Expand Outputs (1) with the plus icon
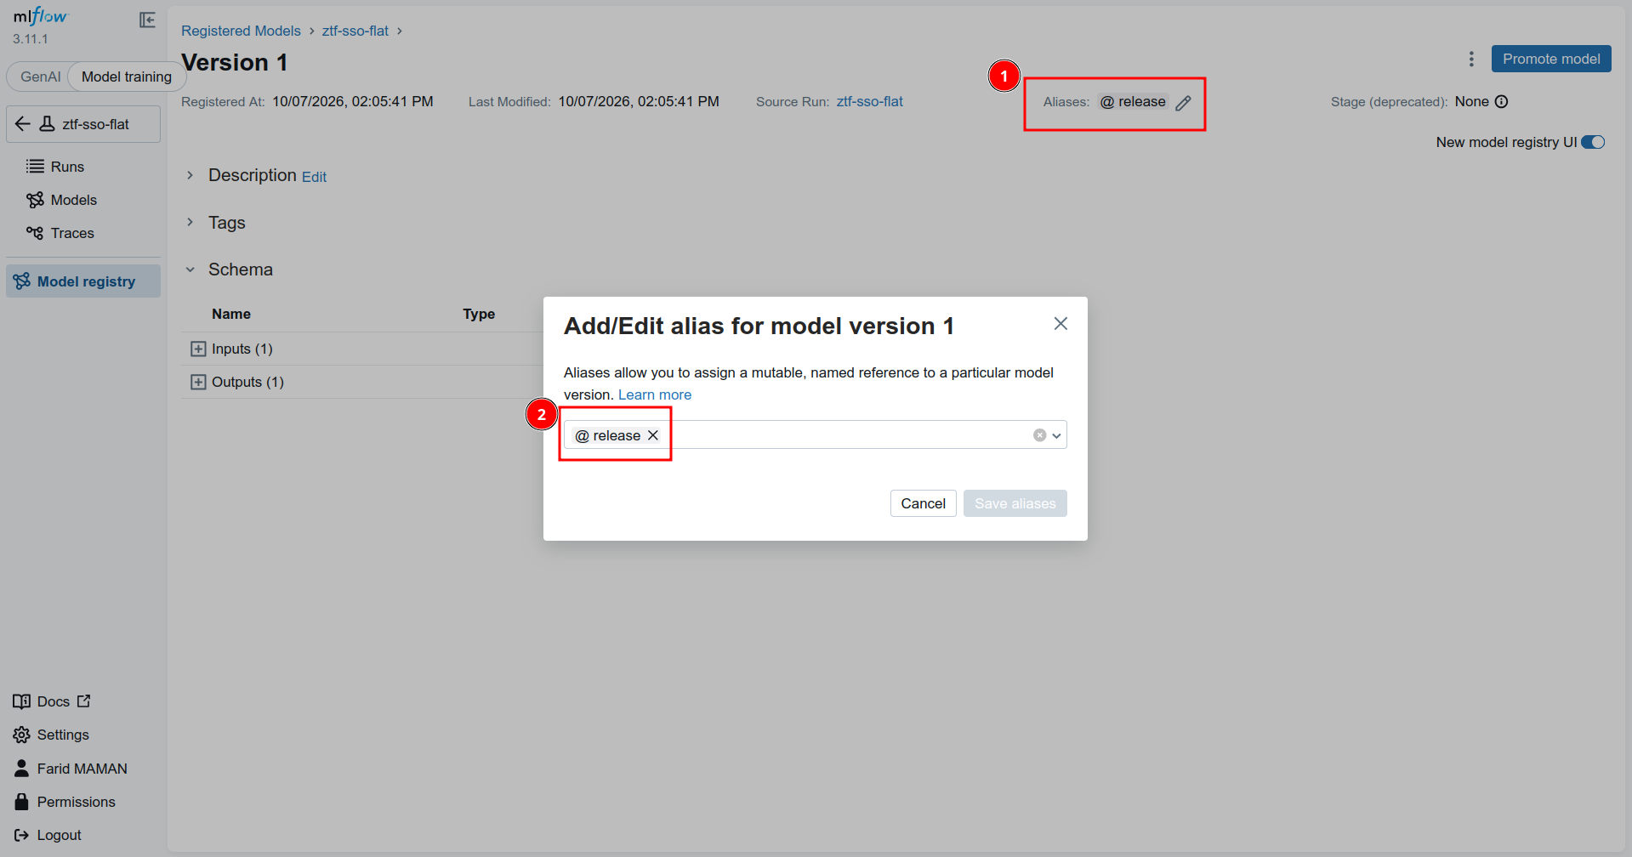 coord(198,382)
